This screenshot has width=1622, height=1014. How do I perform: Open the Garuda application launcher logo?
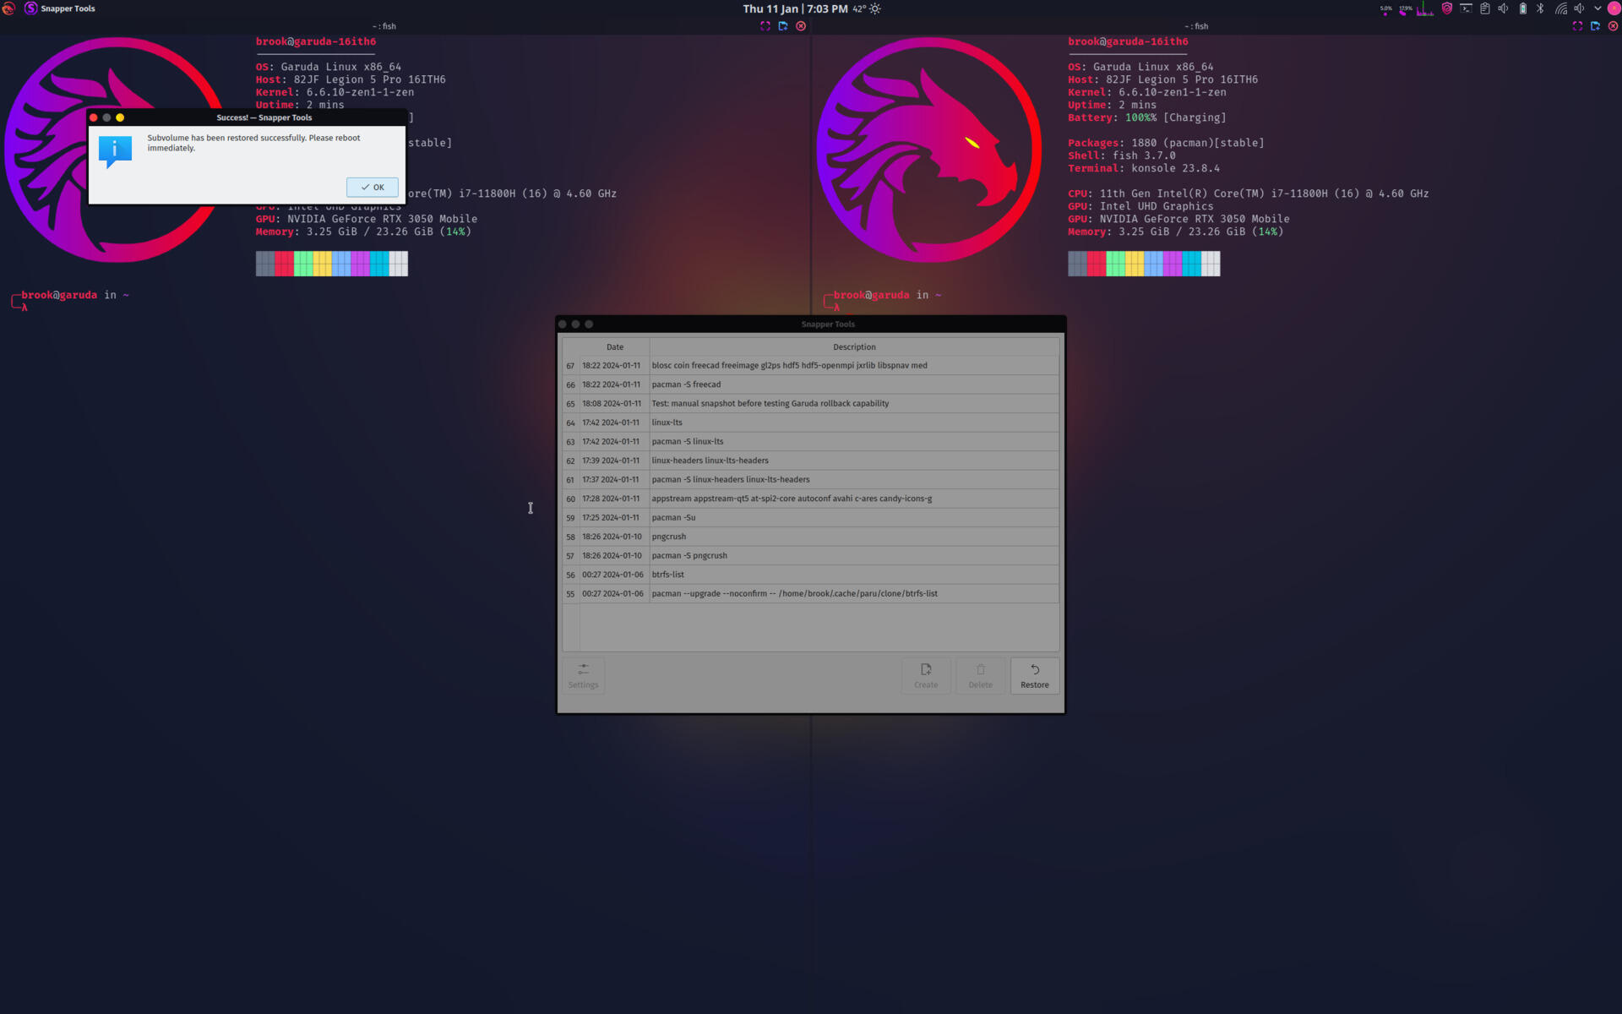(x=8, y=8)
